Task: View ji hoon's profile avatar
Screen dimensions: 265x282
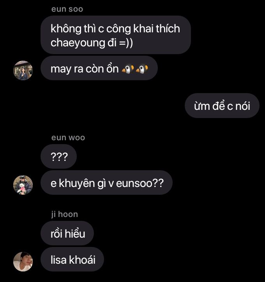Action: [x=23, y=261]
